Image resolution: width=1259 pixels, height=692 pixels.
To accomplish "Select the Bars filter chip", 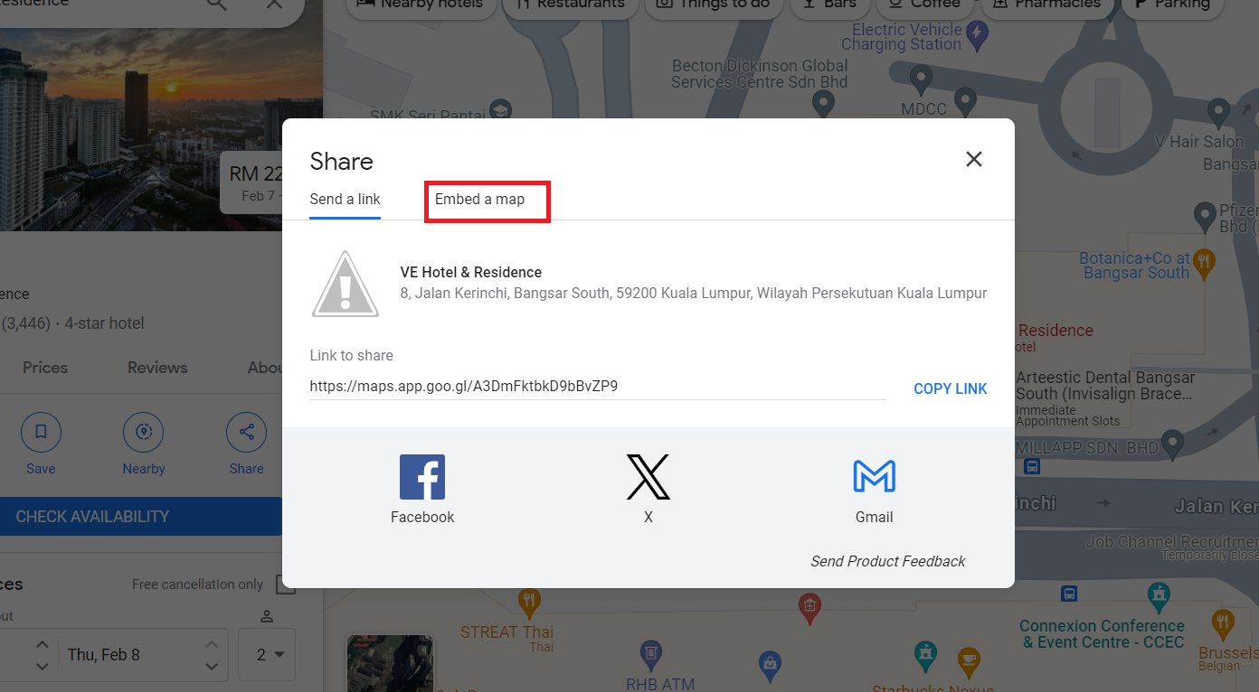I will (x=829, y=5).
